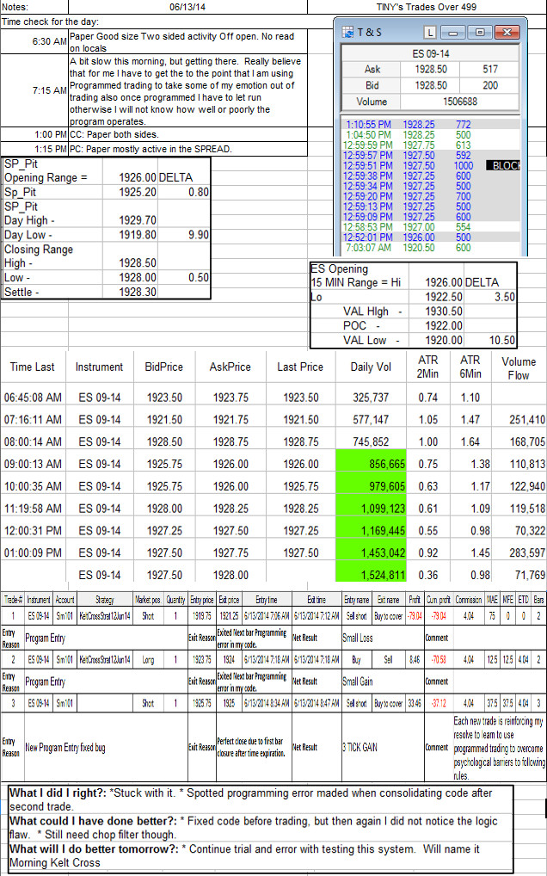Select the trade 3 profit value 33.46
Screen dimensions: 547x876
[415, 703]
